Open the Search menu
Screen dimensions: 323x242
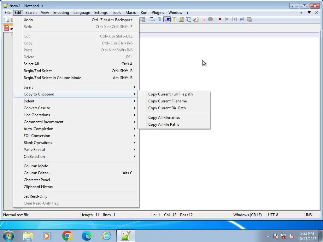[x=31, y=13]
